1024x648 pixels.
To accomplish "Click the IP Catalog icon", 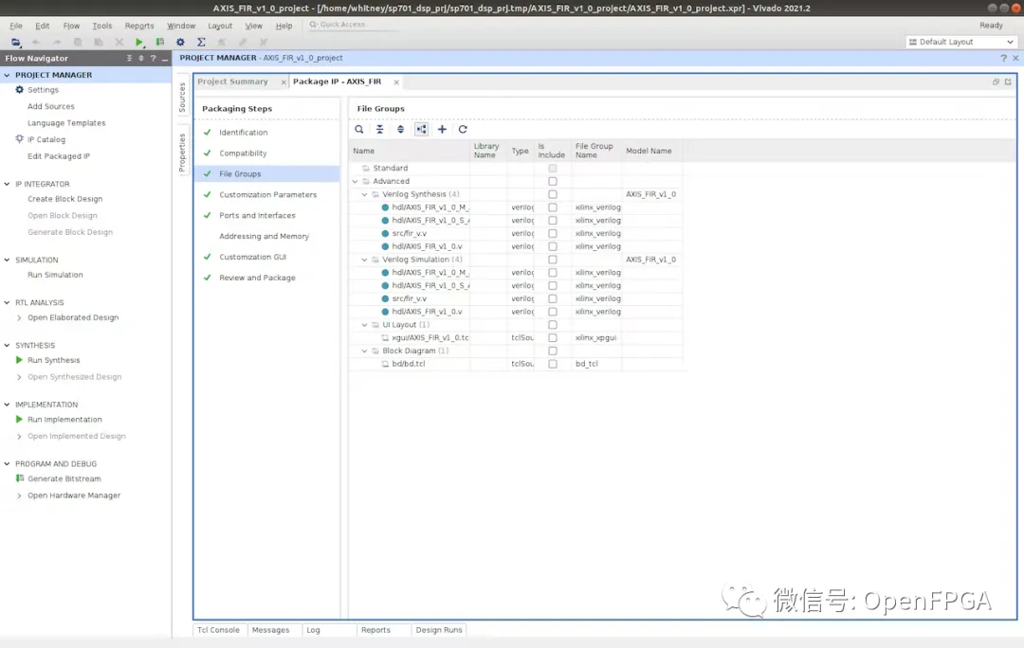I will pyautogui.click(x=20, y=139).
